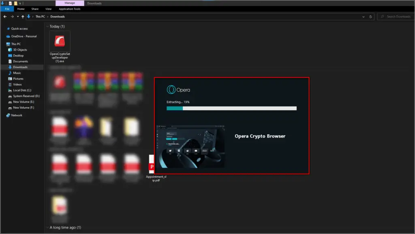This screenshot has width=415, height=234.
Task: Click Downloads in address breadcrumb
Action: pos(58,16)
